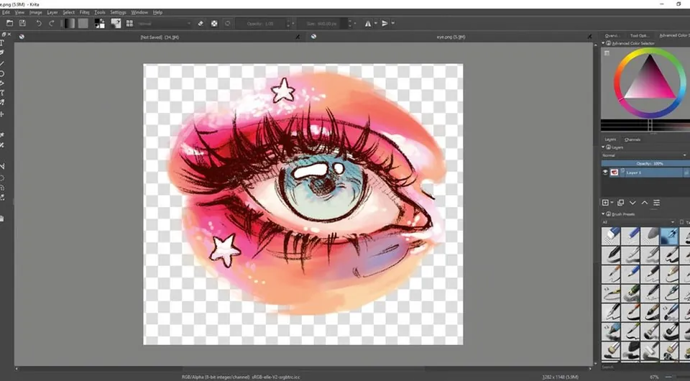
Task: Select the Ellipse tool in the toolbox
Action: tap(2, 73)
